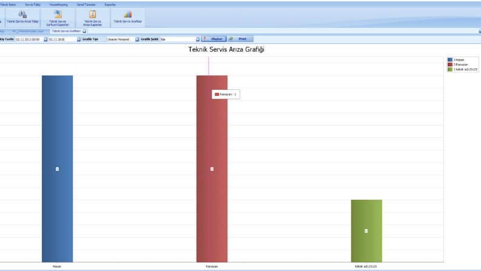Expand the start date 02.11.2011 dropdown arrow
The image size is (481, 271).
pyautogui.click(x=45, y=39)
